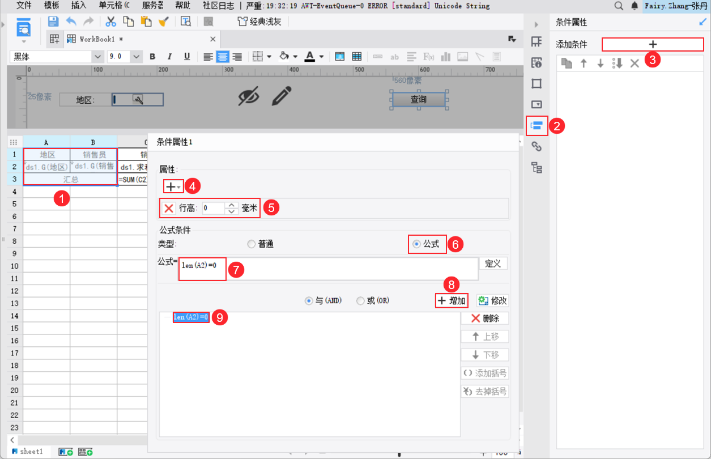The image size is (711, 459).
Task: Apply bold formatting from the toolbar
Action: 152,56
